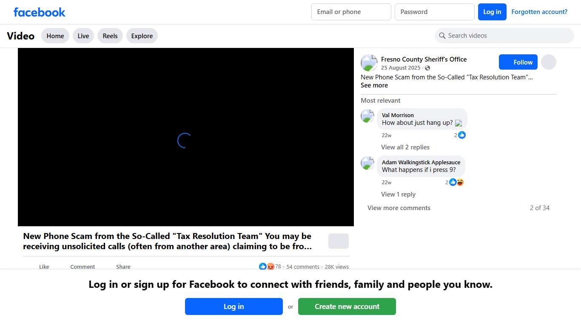Click reaction icons on Adam's comment
The image size is (581, 326).
coord(456,182)
